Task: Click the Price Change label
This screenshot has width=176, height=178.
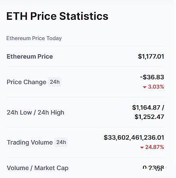Action: (x=26, y=82)
